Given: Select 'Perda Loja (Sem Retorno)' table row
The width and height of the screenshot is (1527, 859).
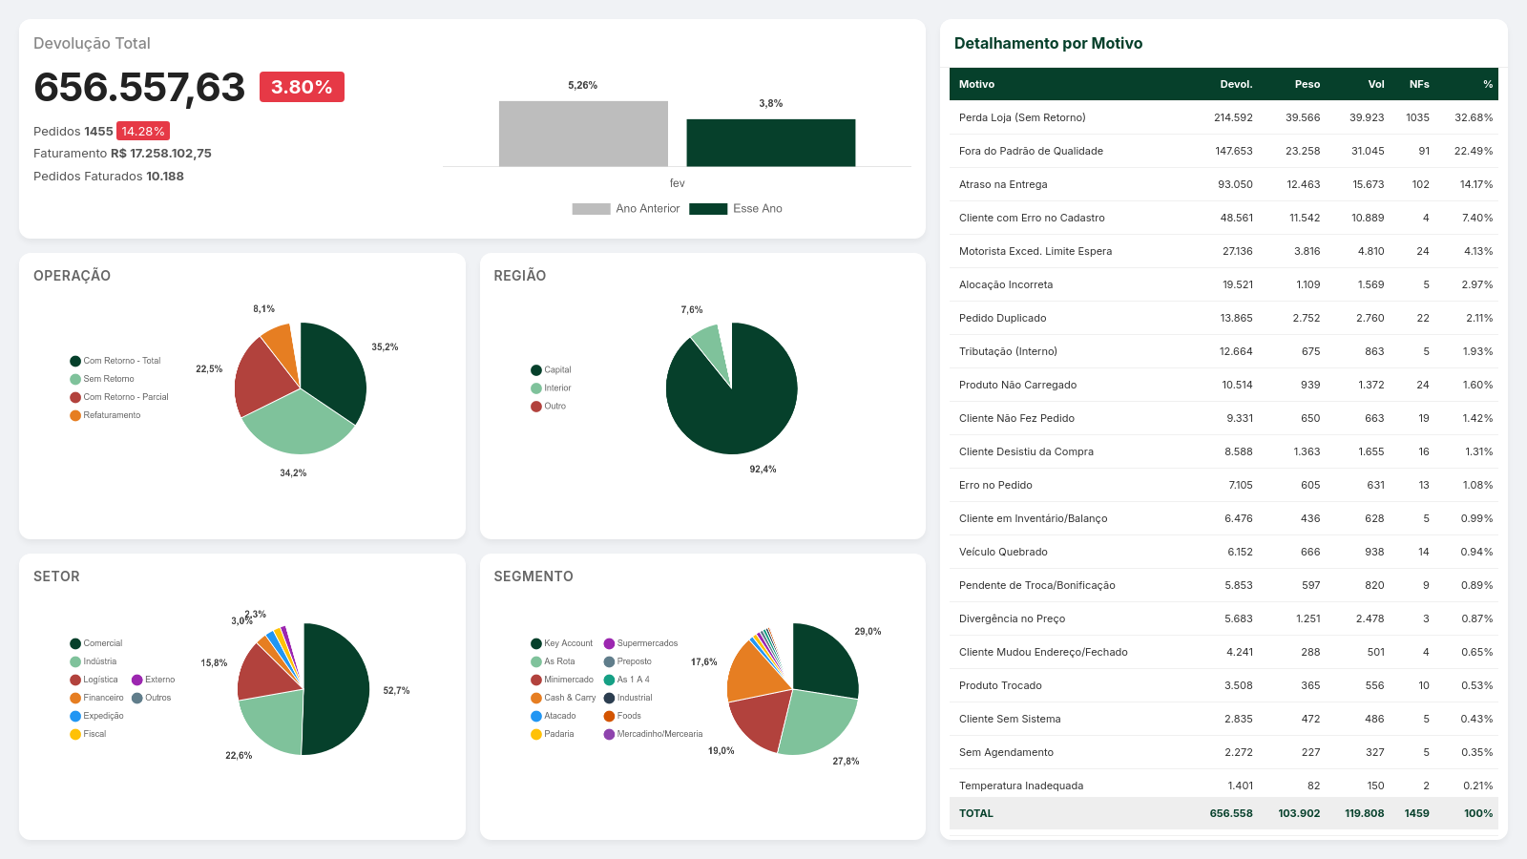Looking at the screenshot, I should (x=1224, y=117).
